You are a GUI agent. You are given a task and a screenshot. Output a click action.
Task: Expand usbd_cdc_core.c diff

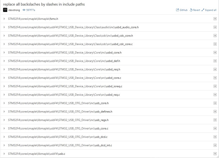[4, 44]
